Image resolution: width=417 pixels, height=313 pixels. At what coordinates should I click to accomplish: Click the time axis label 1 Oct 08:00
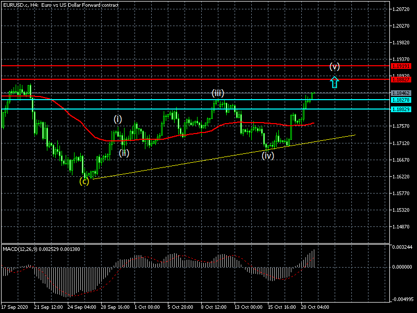147,307
